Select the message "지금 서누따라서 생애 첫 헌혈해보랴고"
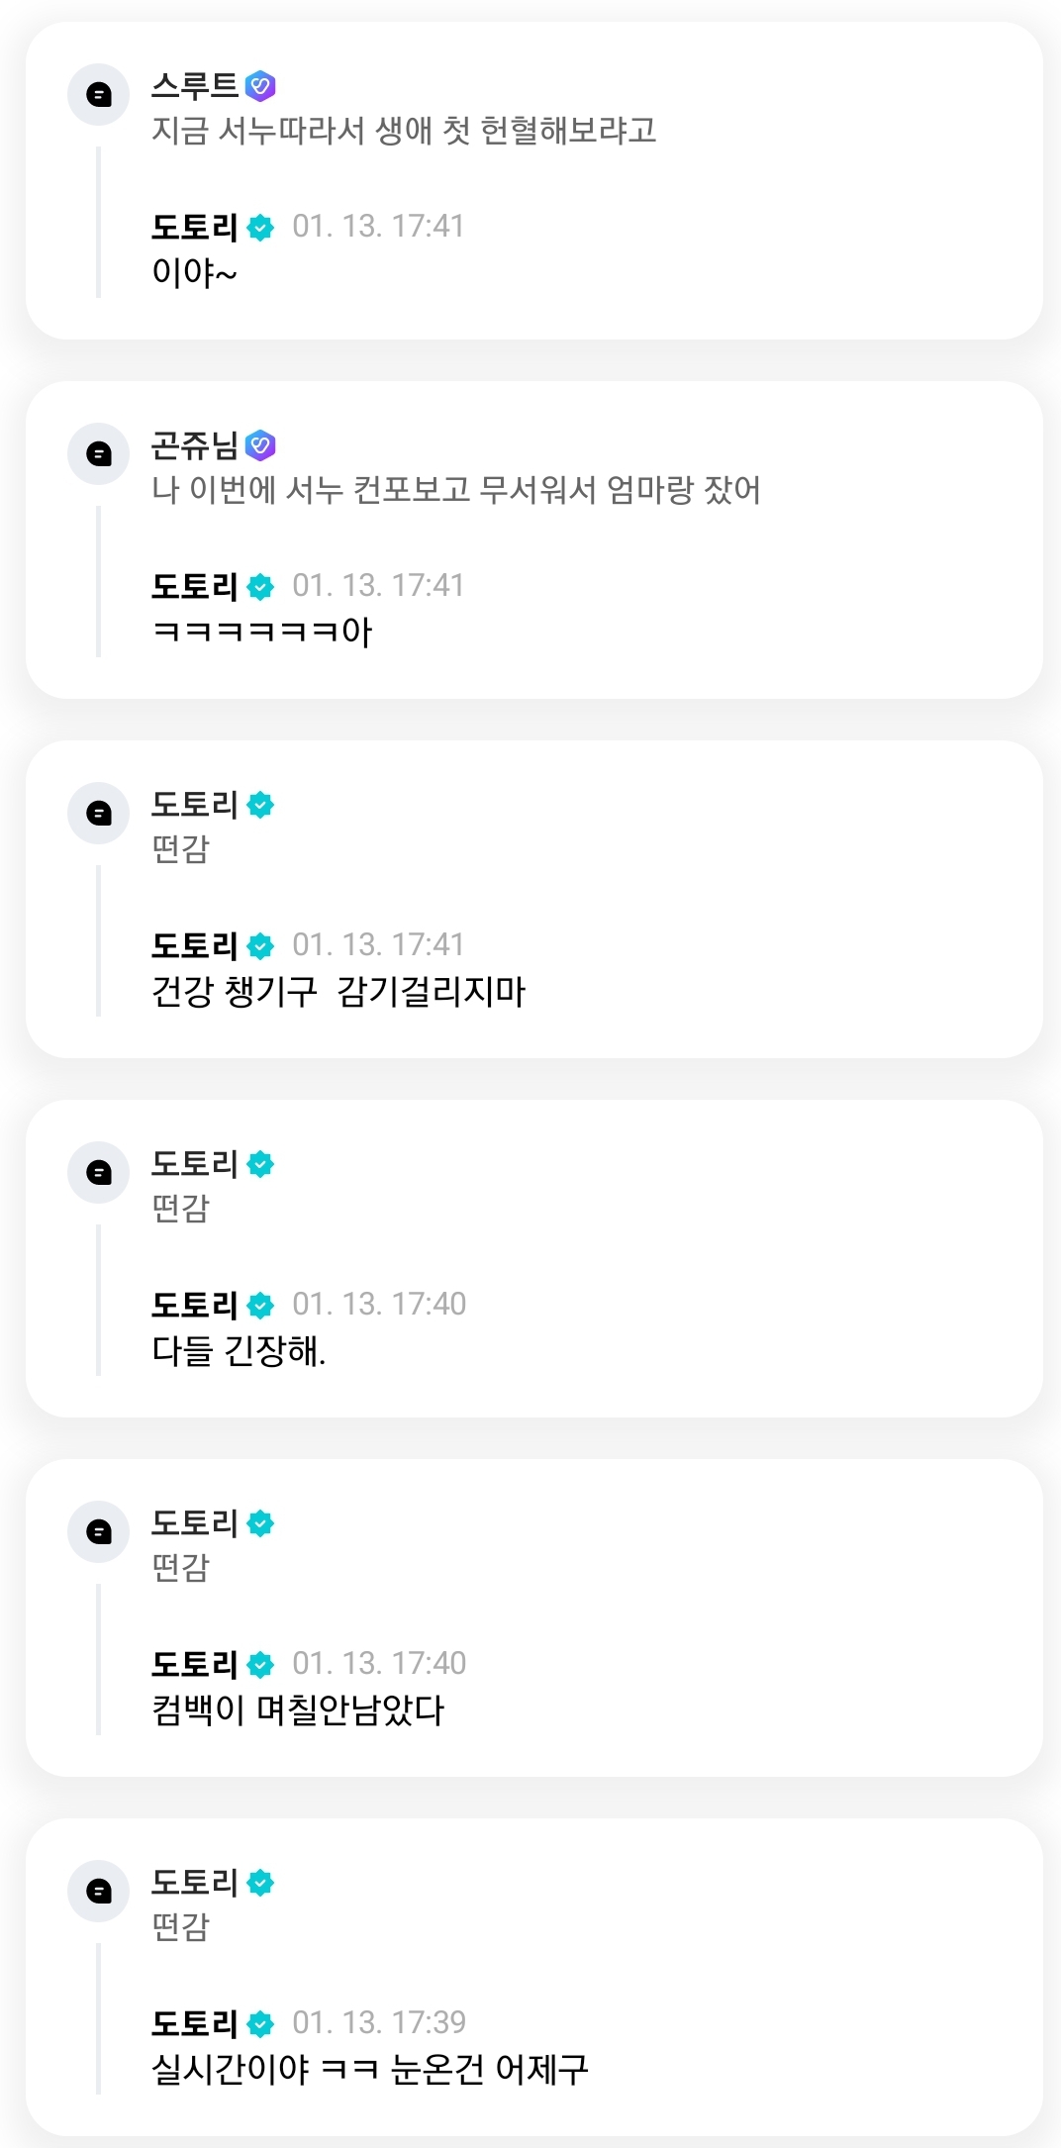The width and height of the screenshot is (1061, 2148). point(404,131)
